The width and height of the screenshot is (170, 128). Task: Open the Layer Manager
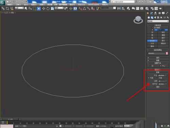pyautogui.click(x=128, y=9)
